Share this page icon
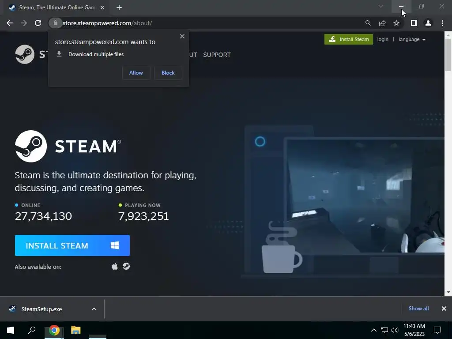 [x=382, y=23]
